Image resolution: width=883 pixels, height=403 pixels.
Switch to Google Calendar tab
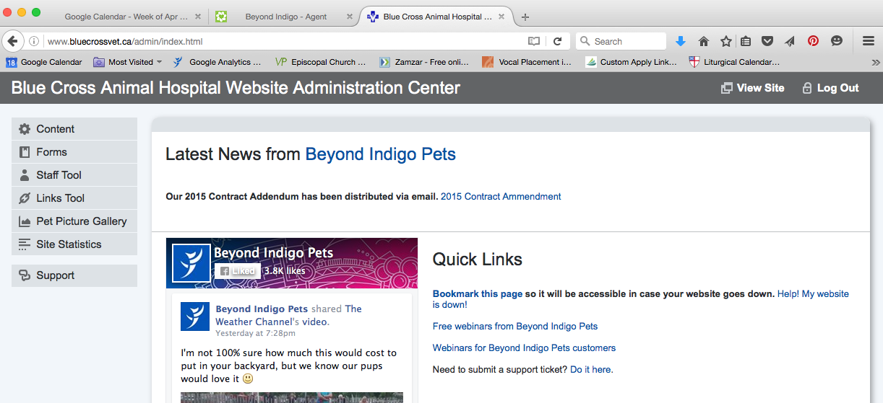click(126, 17)
